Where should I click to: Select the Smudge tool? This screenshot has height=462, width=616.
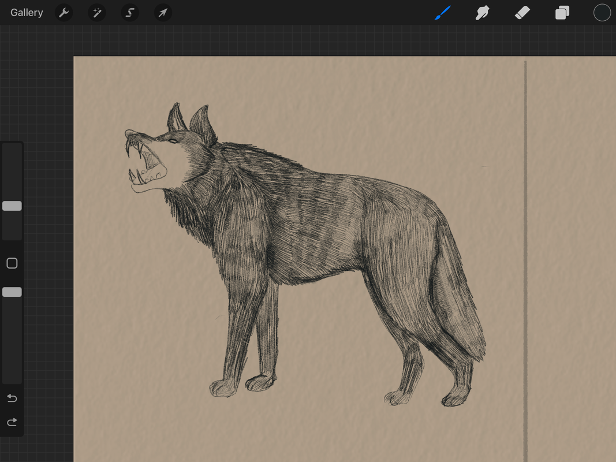pyautogui.click(x=483, y=13)
